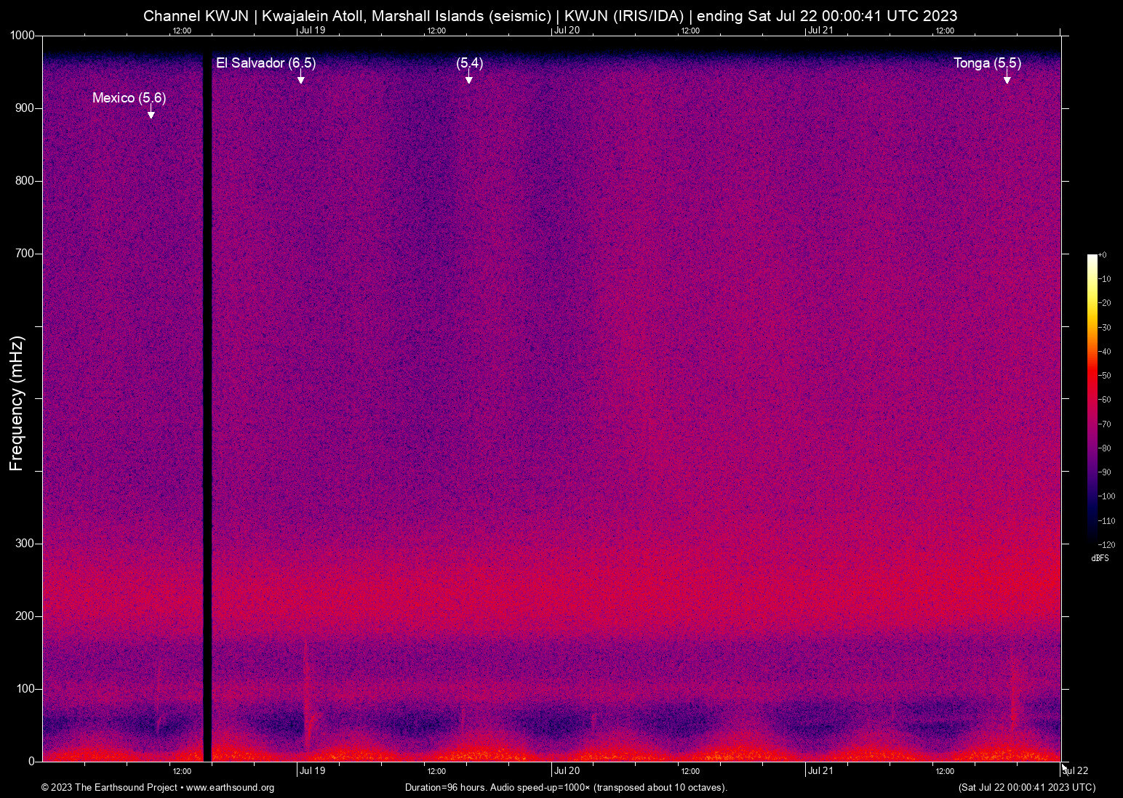Click the Jul 20 label on the top axis

coord(567,31)
